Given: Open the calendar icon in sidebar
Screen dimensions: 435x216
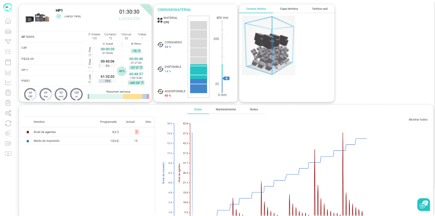Looking at the screenshot, I should point(8,62).
